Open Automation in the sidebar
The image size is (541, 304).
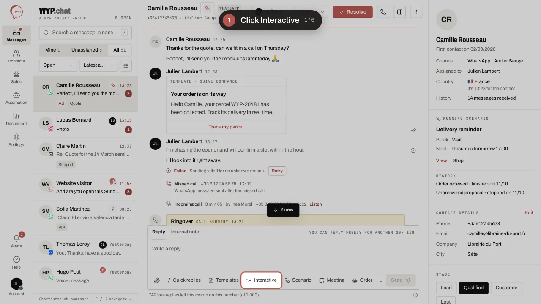(x=16, y=98)
